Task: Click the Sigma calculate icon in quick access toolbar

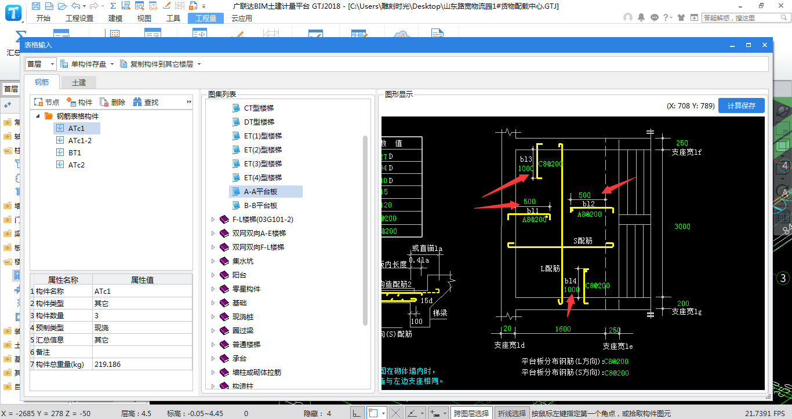Action: [x=112, y=6]
